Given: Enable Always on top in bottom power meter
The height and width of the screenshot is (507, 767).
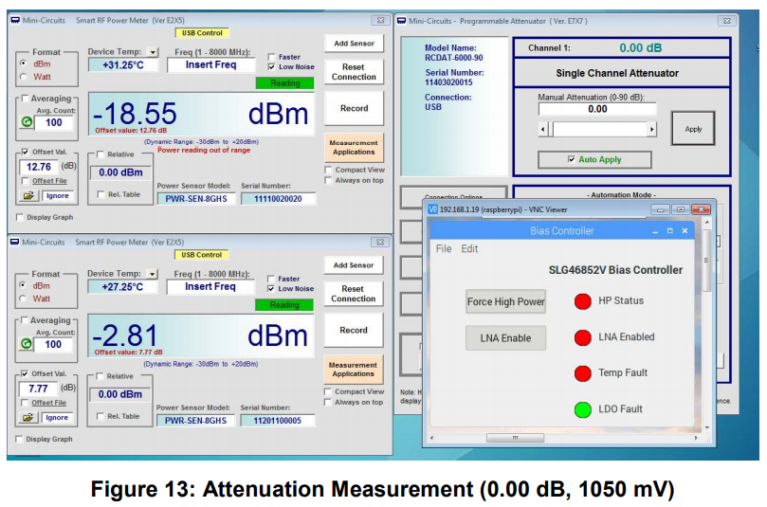Looking at the screenshot, I should pos(328,402).
